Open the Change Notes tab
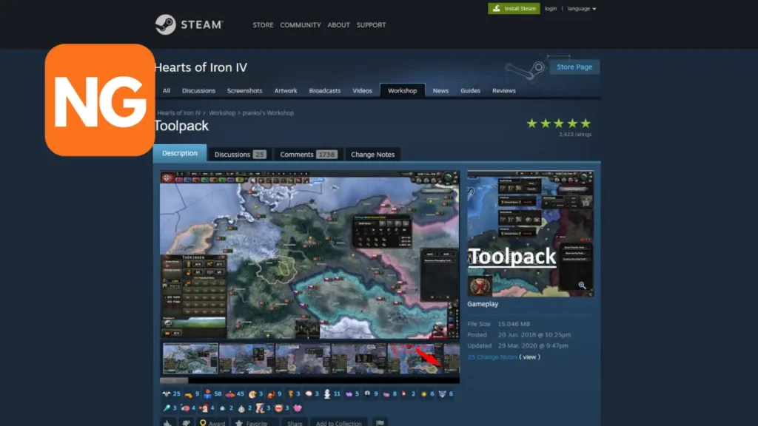The height and width of the screenshot is (426, 758). pyautogui.click(x=373, y=155)
